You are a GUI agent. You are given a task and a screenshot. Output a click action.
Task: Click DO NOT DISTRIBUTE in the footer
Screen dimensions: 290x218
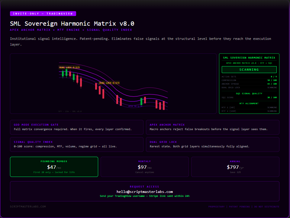267,207
